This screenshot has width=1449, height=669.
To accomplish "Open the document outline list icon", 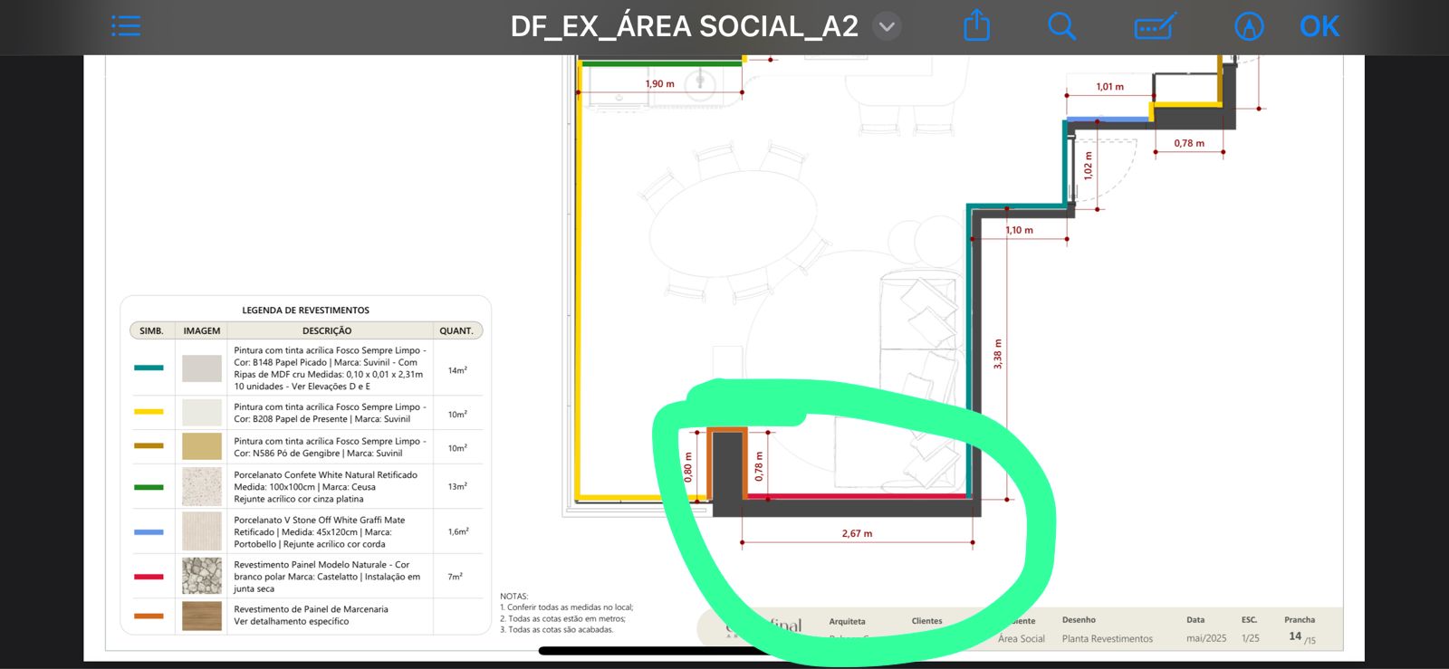I will click(125, 26).
